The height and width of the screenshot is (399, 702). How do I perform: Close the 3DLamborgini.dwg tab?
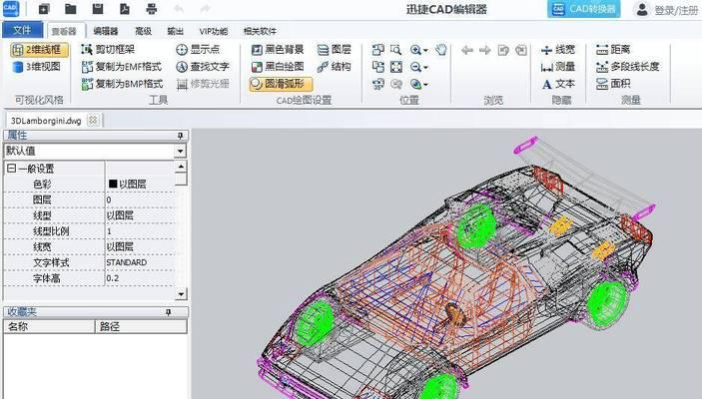pos(93,121)
